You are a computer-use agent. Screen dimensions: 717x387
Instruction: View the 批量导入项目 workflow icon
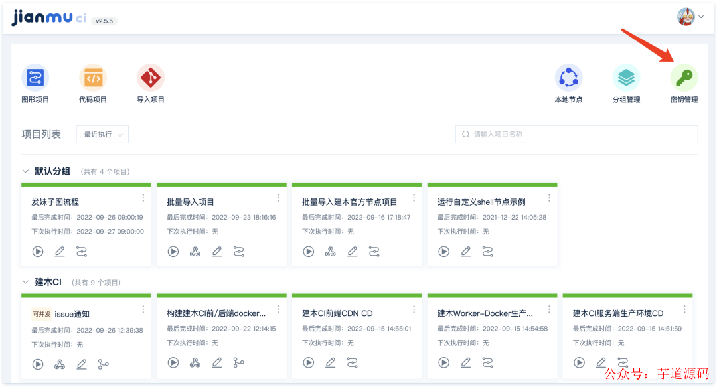click(239, 252)
